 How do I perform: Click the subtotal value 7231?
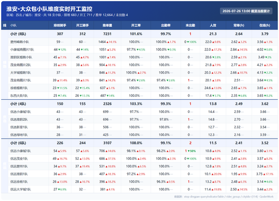pyautogui.click(x=107, y=34)
